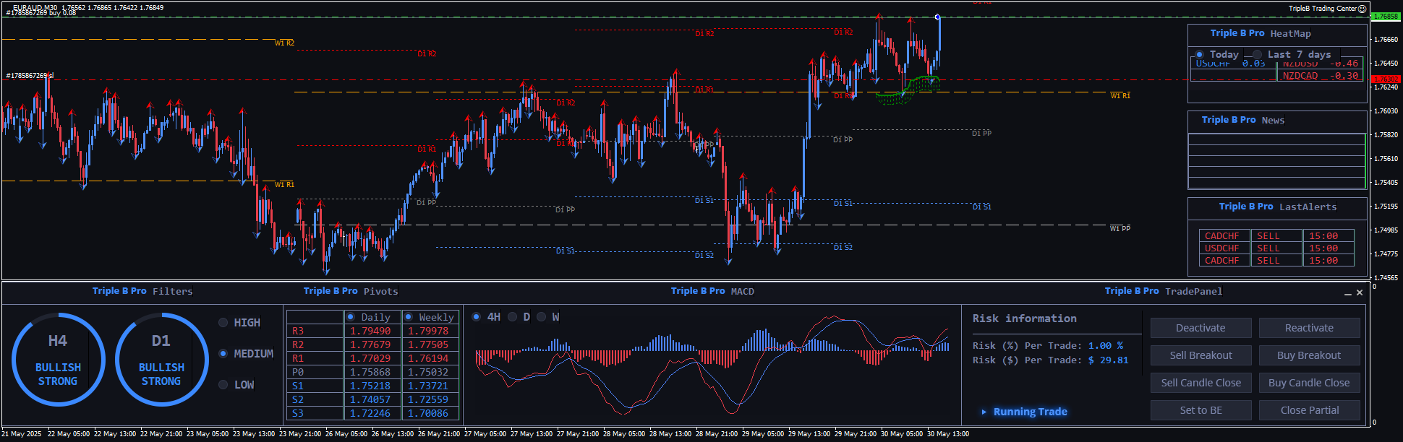Viewport: 1403px width, 442px height.
Task: Select the LOW filter radio button
Action: (223, 385)
